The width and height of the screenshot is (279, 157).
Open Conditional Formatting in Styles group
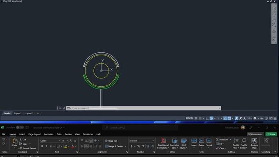(x=163, y=143)
